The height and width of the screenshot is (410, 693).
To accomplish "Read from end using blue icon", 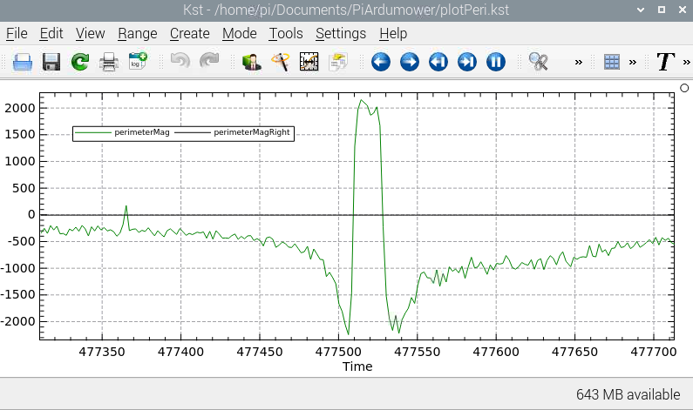I will pos(467,62).
